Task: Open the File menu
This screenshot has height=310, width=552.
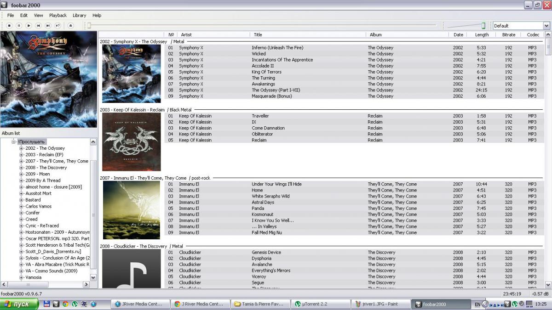Action: 11,15
